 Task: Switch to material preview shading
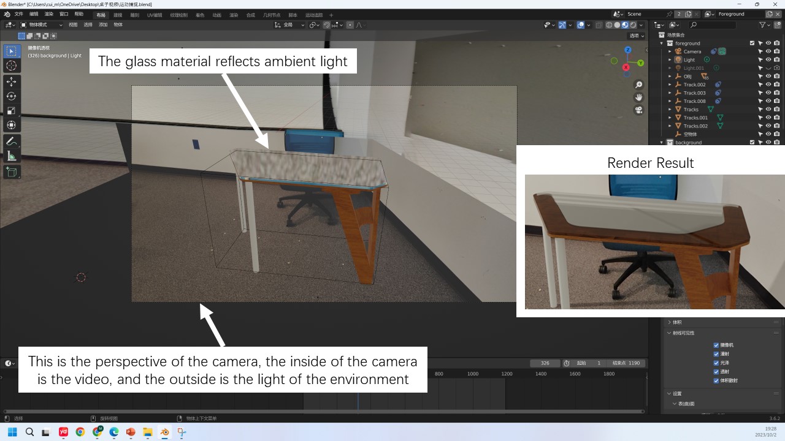point(625,25)
